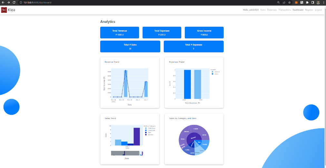Toggle the Women legend entry in Sales Trend

point(149,135)
